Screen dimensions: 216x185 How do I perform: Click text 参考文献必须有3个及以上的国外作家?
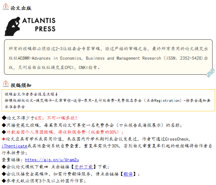point(45,181)
